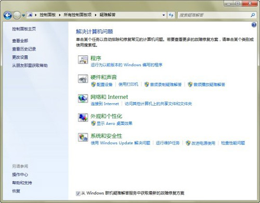The height and width of the screenshot is (203, 260).
Task: Click the 系统和安全性 category icon
Action: click(x=83, y=137)
